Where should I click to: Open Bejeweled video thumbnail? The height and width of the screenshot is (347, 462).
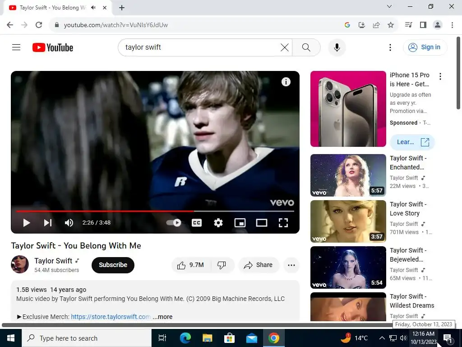tap(348, 267)
